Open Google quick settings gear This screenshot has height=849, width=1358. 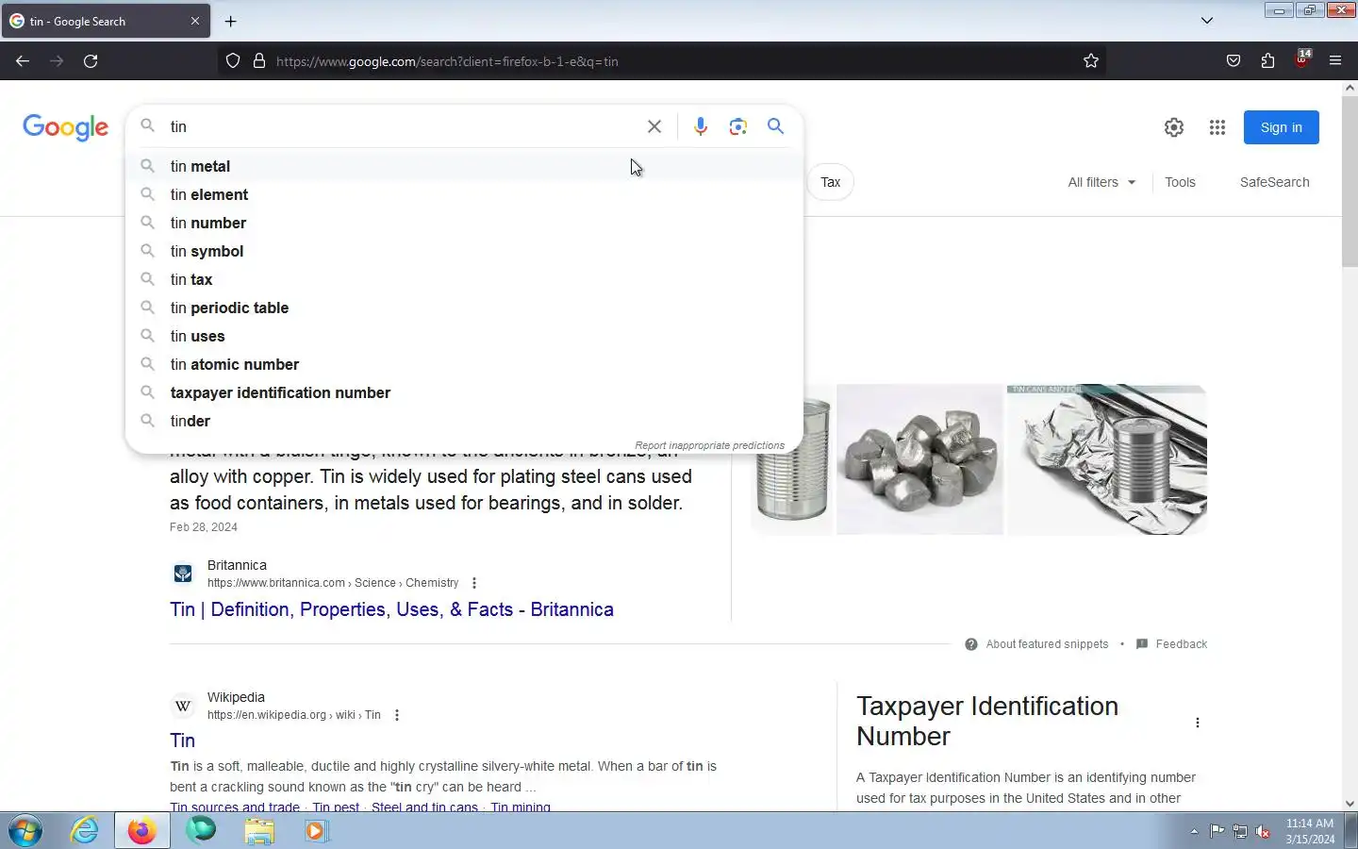tap(1173, 127)
